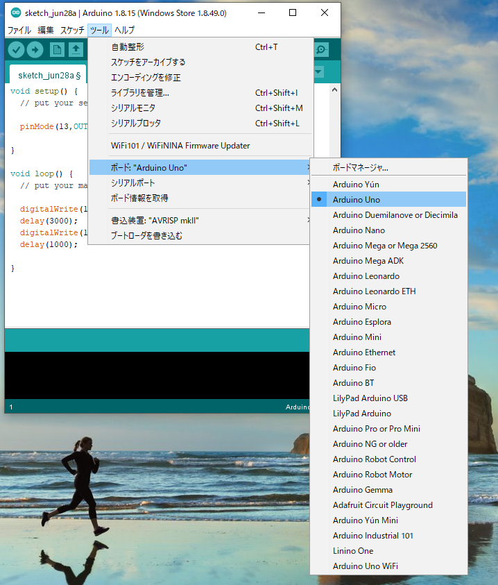The height and width of the screenshot is (585, 498).
Task: Select Arduino Gemma board
Action: coord(388,490)
